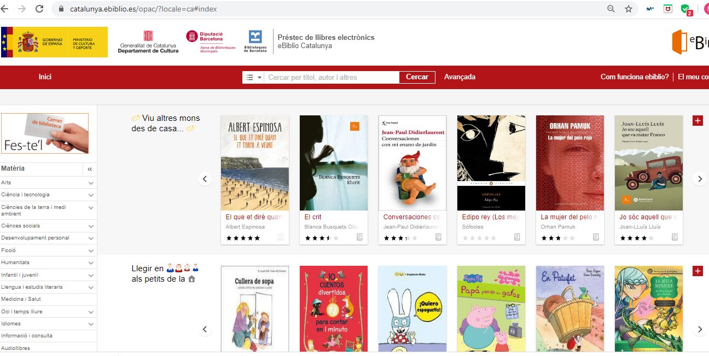Open Informació i consulta category
Viewport: 709px width, 356px height.
(x=27, y=336)
